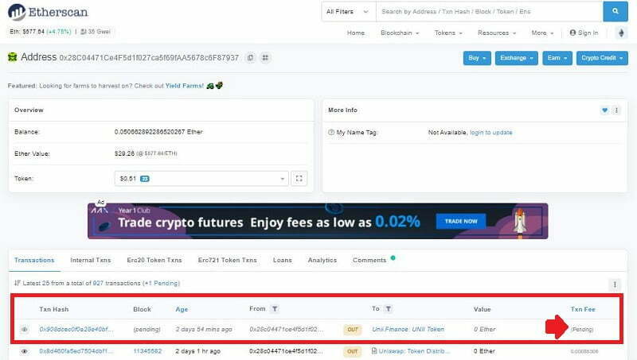Click the Gwei gas price indicator
The height and width of the screenshot is (360, 637).
coord(96,32)
